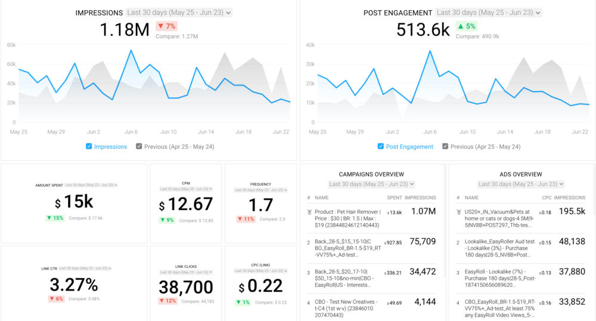The image size is (596, 321).
Task: Sort campaigns by the SPENT column header
Action: click(394, 197)
